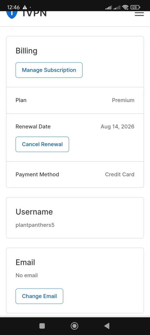The height and width of the screenshot is (335, 150).
Task: Tap the Premium plan value
Action: point(123,100)
